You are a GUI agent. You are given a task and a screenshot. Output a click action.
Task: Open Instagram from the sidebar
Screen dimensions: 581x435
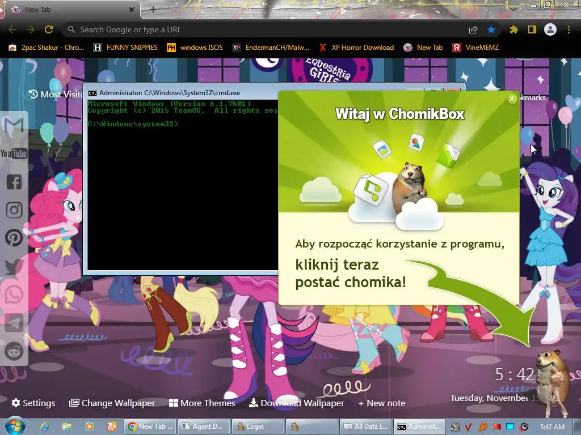pyautogui.click(x=14, y=210)
